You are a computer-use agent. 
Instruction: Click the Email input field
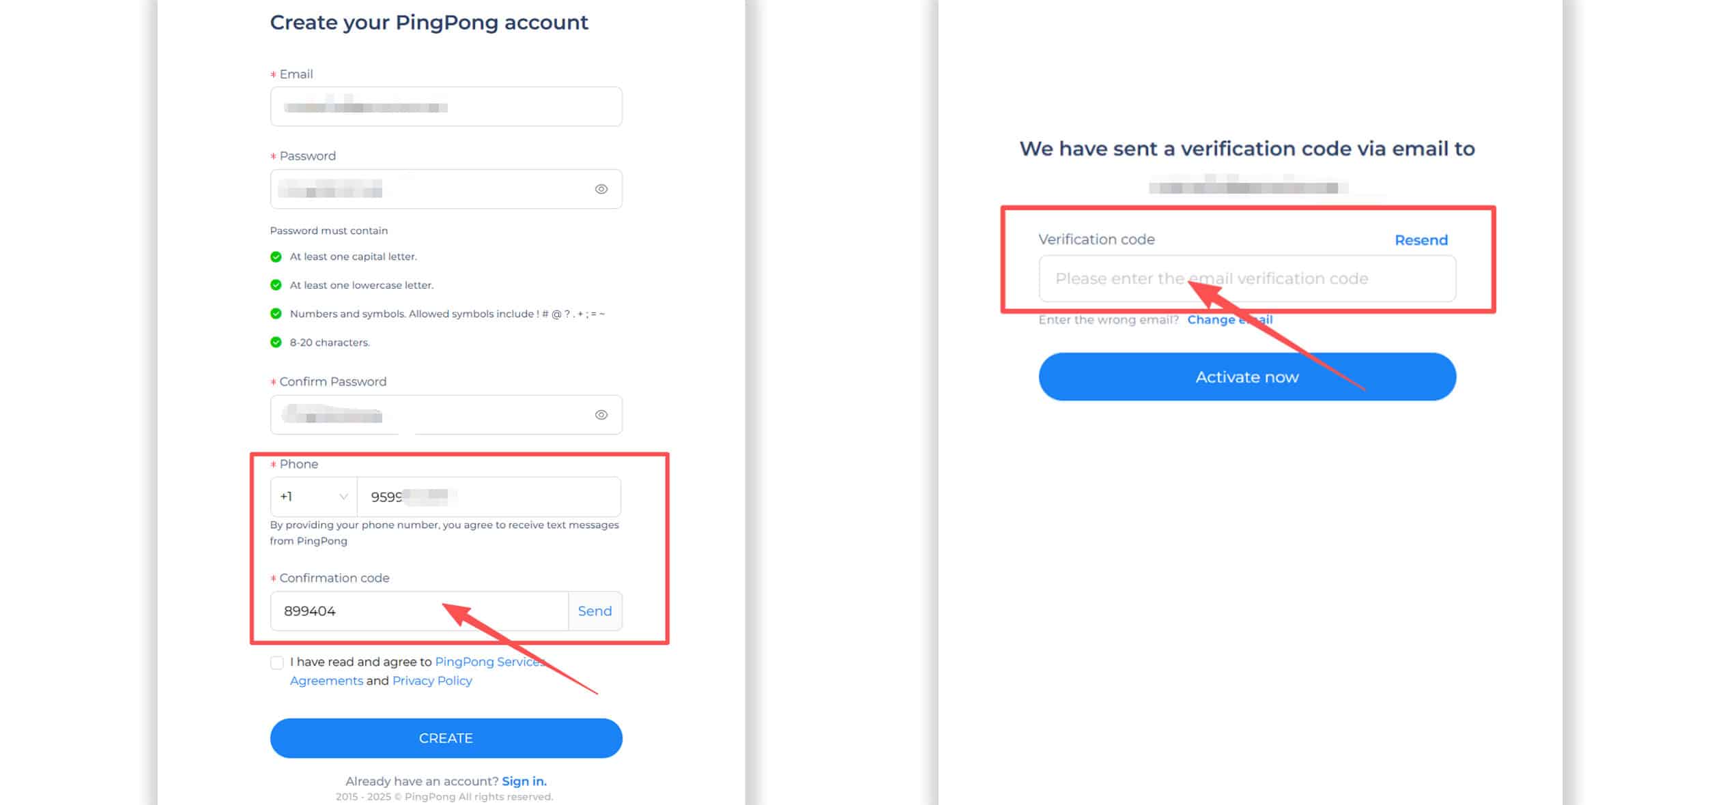[446, 106]
